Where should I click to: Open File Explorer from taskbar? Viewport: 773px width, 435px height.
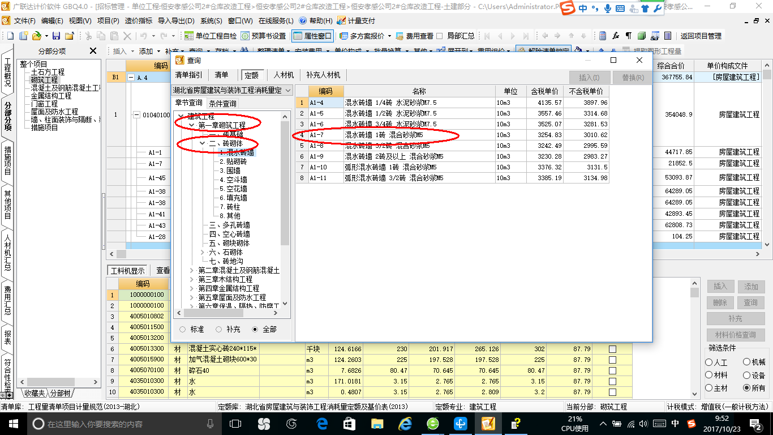point(377,423)
